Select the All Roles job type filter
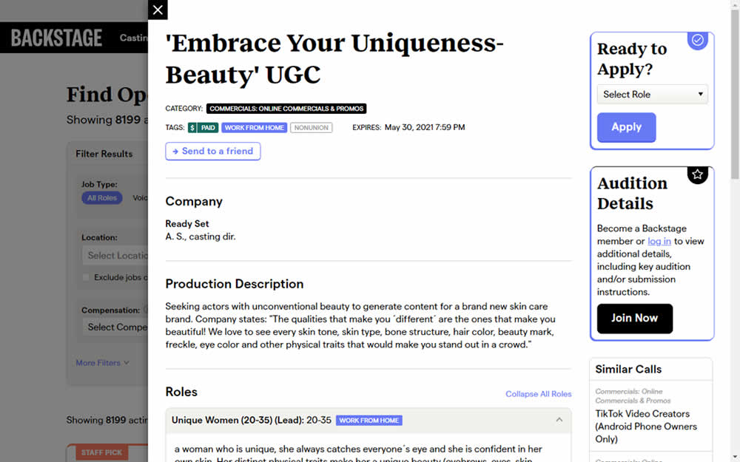Screen dimensions: 740x462 pyautogui.click(x=102, y=198)
